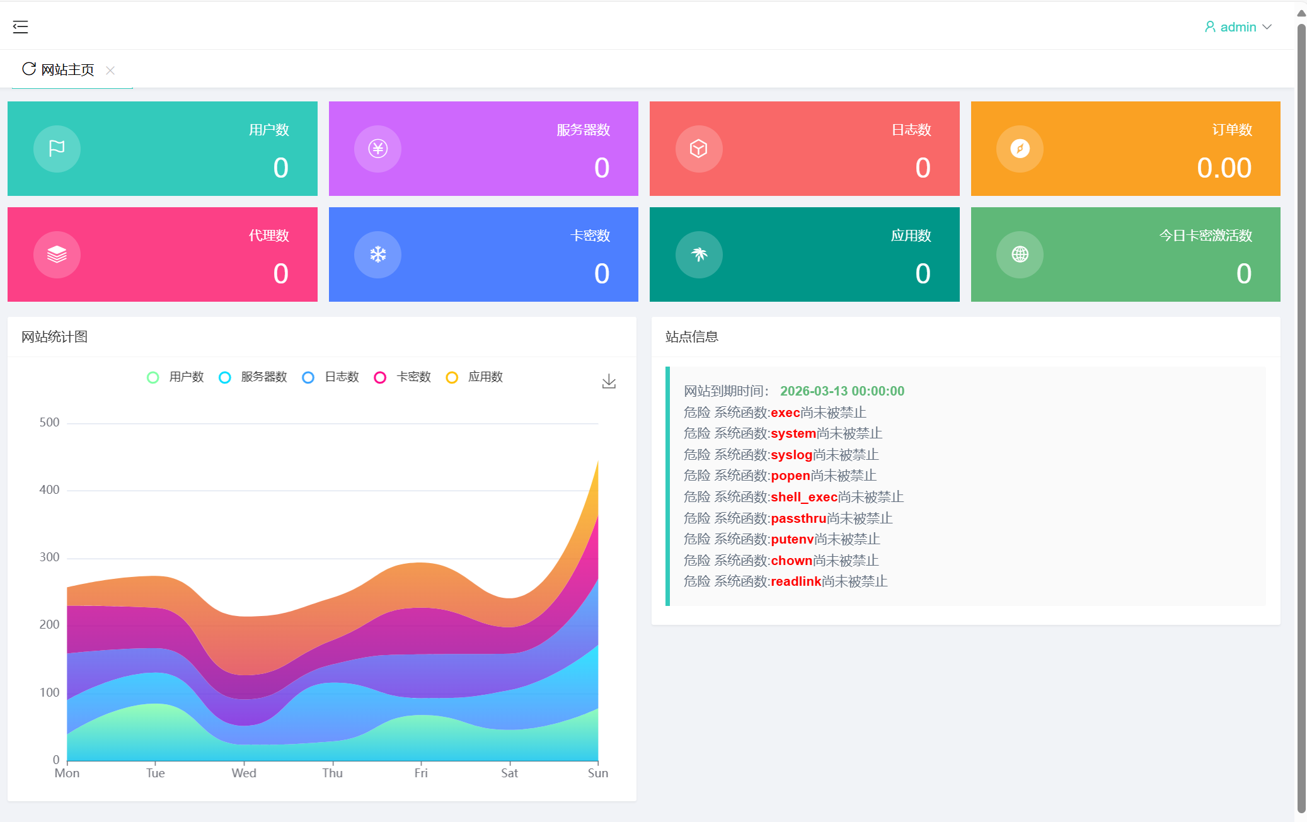Click the 今日卡密激活数 card label

[x=1206, y=236]
